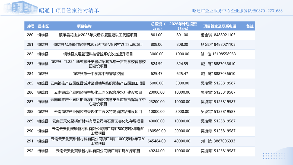Click total investment 49244.00

coord(157,151)
